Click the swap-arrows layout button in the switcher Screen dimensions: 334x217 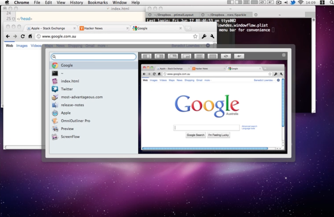click(x=226, y=56)
